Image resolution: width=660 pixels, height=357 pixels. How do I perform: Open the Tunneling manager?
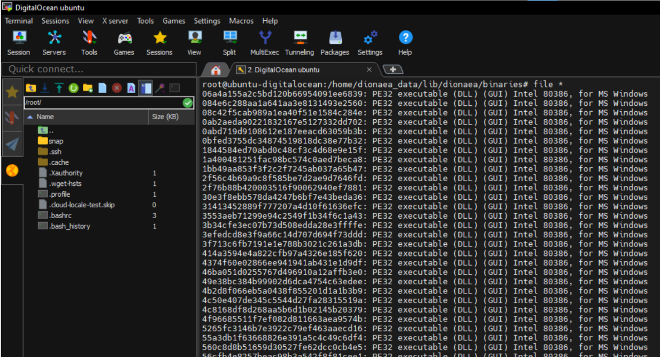point(300,43)
